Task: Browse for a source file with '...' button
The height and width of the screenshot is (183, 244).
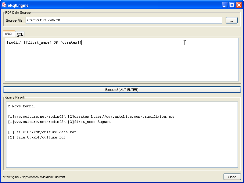Action: click(x=231, y=20)
